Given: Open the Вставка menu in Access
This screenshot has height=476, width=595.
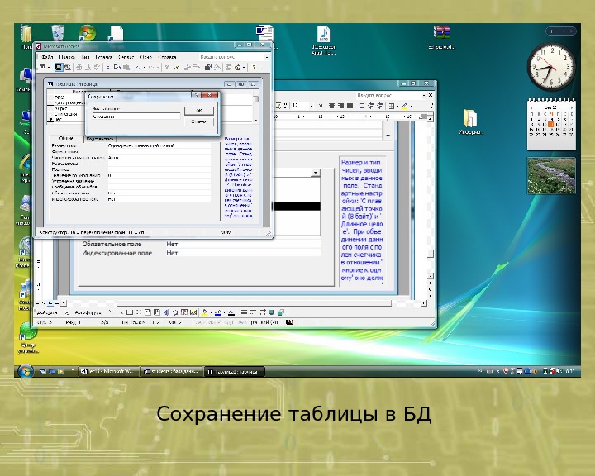Looking at the screenshot, I should [103, 57].
